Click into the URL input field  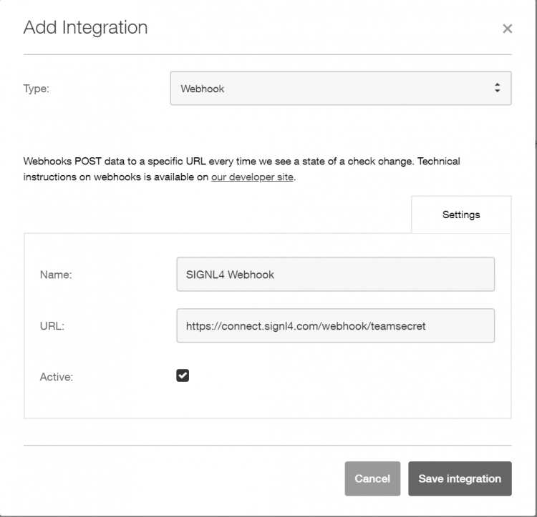pos(335,325)
